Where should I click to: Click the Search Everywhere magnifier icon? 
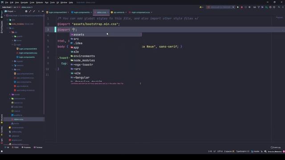(279, 7)
